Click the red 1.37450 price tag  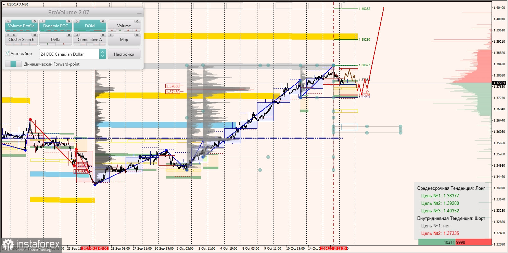click(x=173, y=92)
